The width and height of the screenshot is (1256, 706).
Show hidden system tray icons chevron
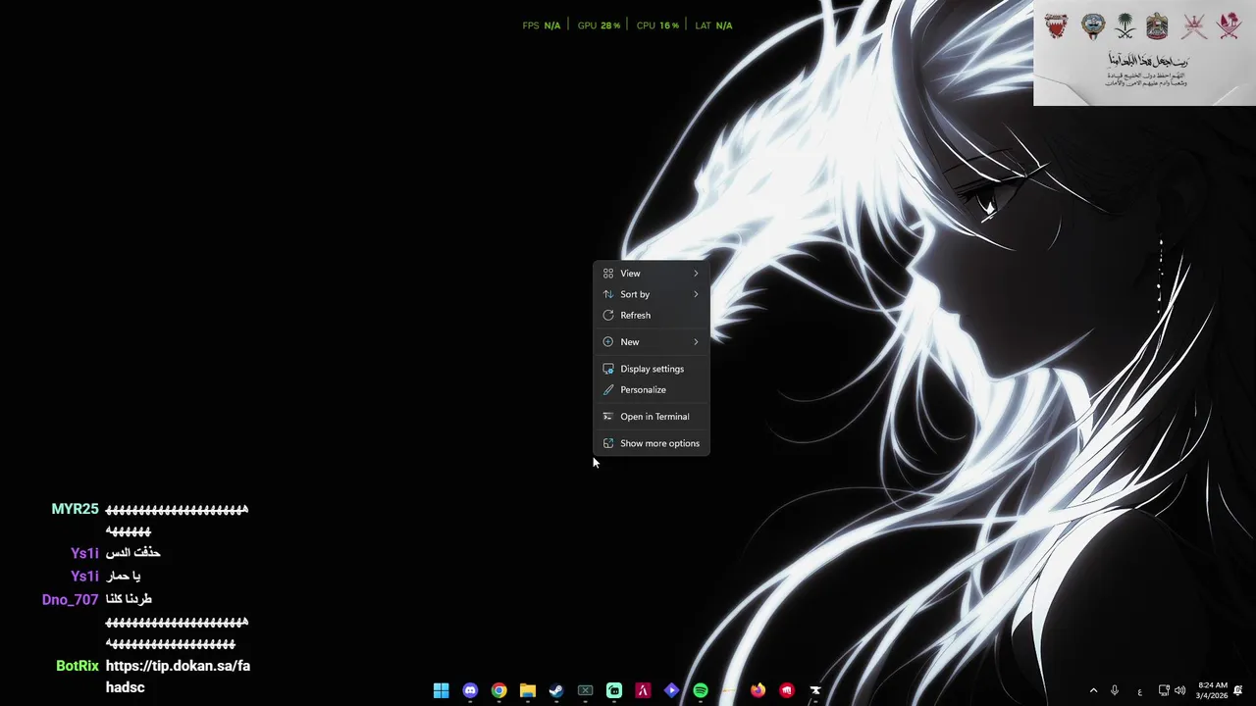[x=1093, y=690]
